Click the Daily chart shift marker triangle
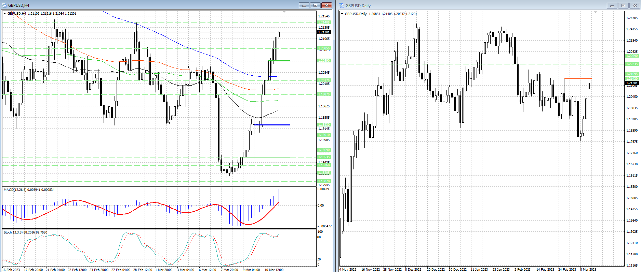The image size is (641, 272). click(595, 13)
